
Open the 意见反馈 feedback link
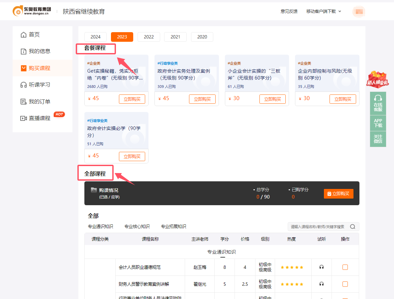tap(288, 11)
